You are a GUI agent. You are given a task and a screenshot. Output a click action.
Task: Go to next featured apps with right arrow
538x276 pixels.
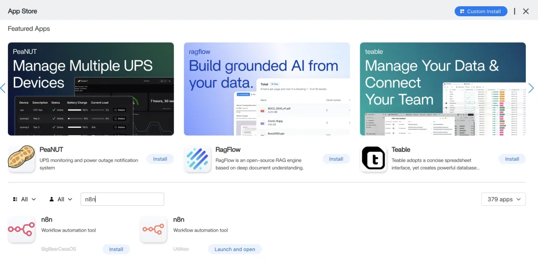coord(531,88)
